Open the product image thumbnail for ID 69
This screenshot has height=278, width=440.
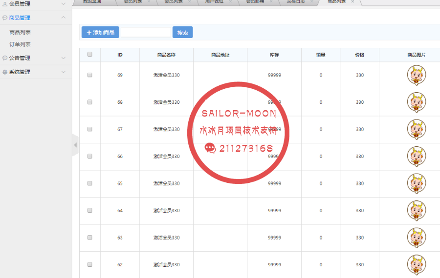click(x=417, y=75)
